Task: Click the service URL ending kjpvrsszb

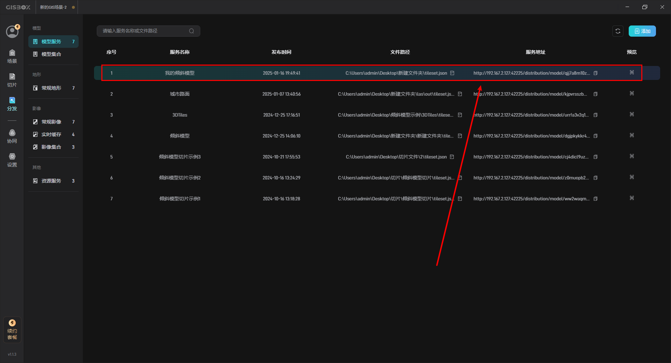Action: 530,94
